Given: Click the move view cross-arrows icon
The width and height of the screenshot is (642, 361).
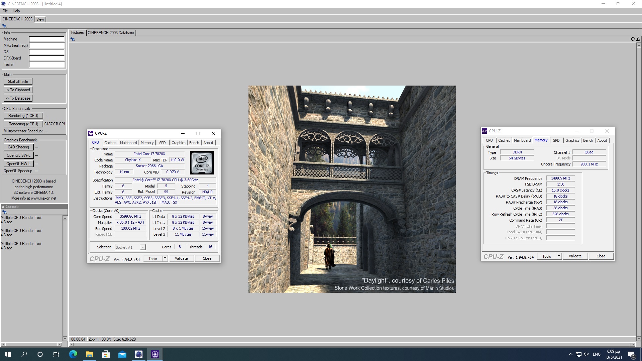Looking at the screenshot, I should point(633,39).
